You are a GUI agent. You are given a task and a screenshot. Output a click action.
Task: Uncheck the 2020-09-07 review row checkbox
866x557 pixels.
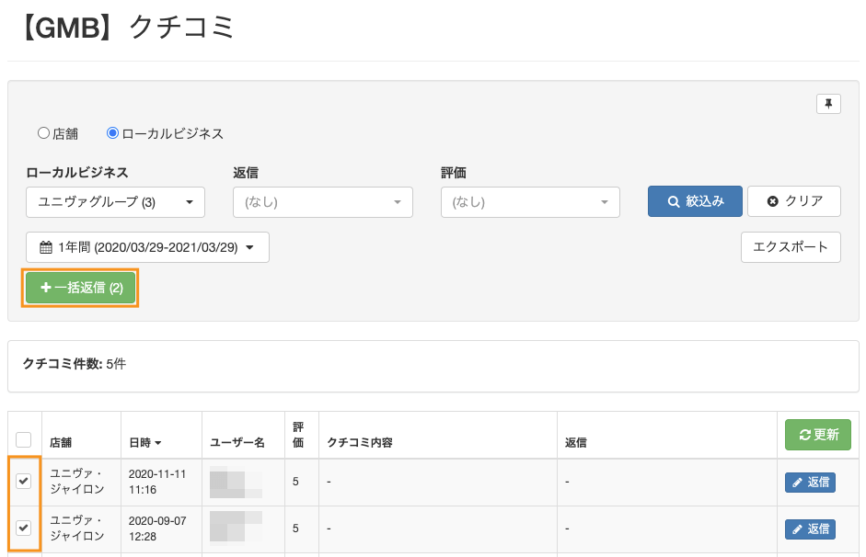pos(24,528)
